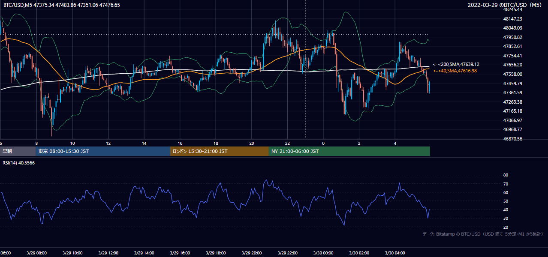Click the 3/30 00:00 time axis label
The height and width of the screenshot is (257, 548).
[x=323, y=253]
